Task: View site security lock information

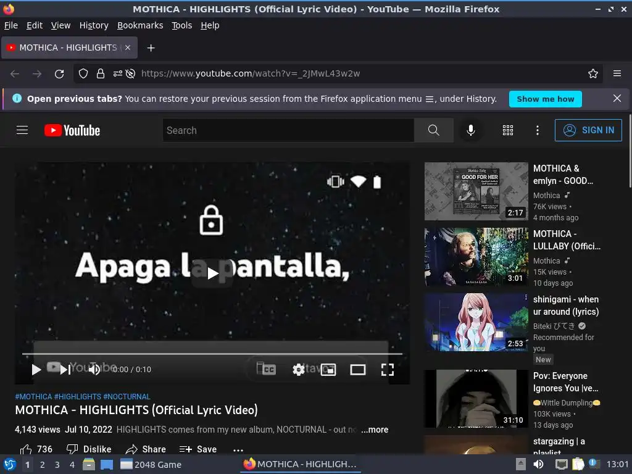Action: (x=101, y=73)
